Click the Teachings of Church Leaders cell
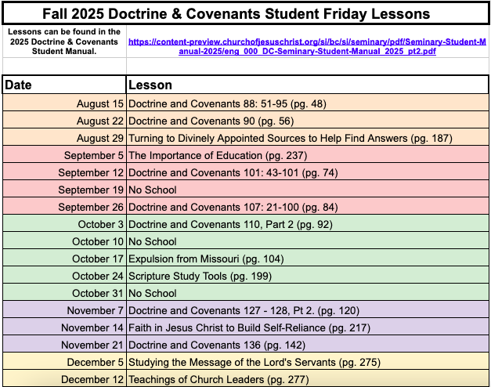 tap(308, 378)
